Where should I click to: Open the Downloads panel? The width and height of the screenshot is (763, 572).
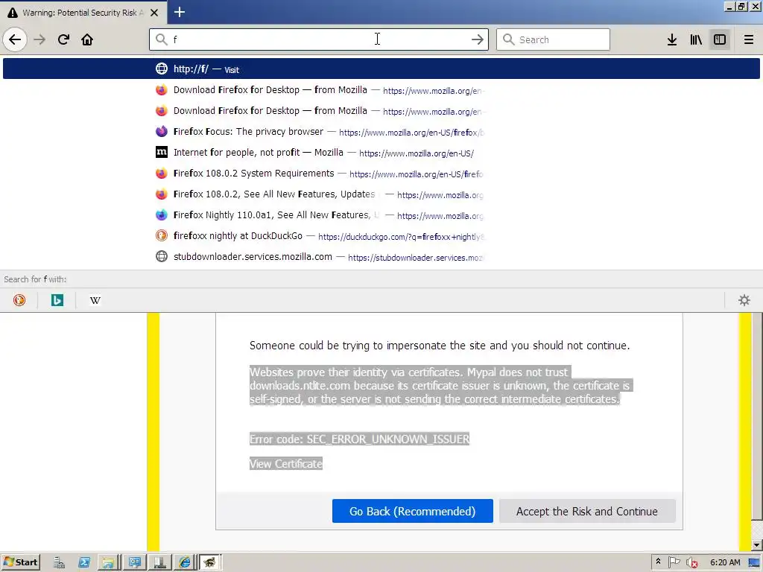click(x=672, y=39)
